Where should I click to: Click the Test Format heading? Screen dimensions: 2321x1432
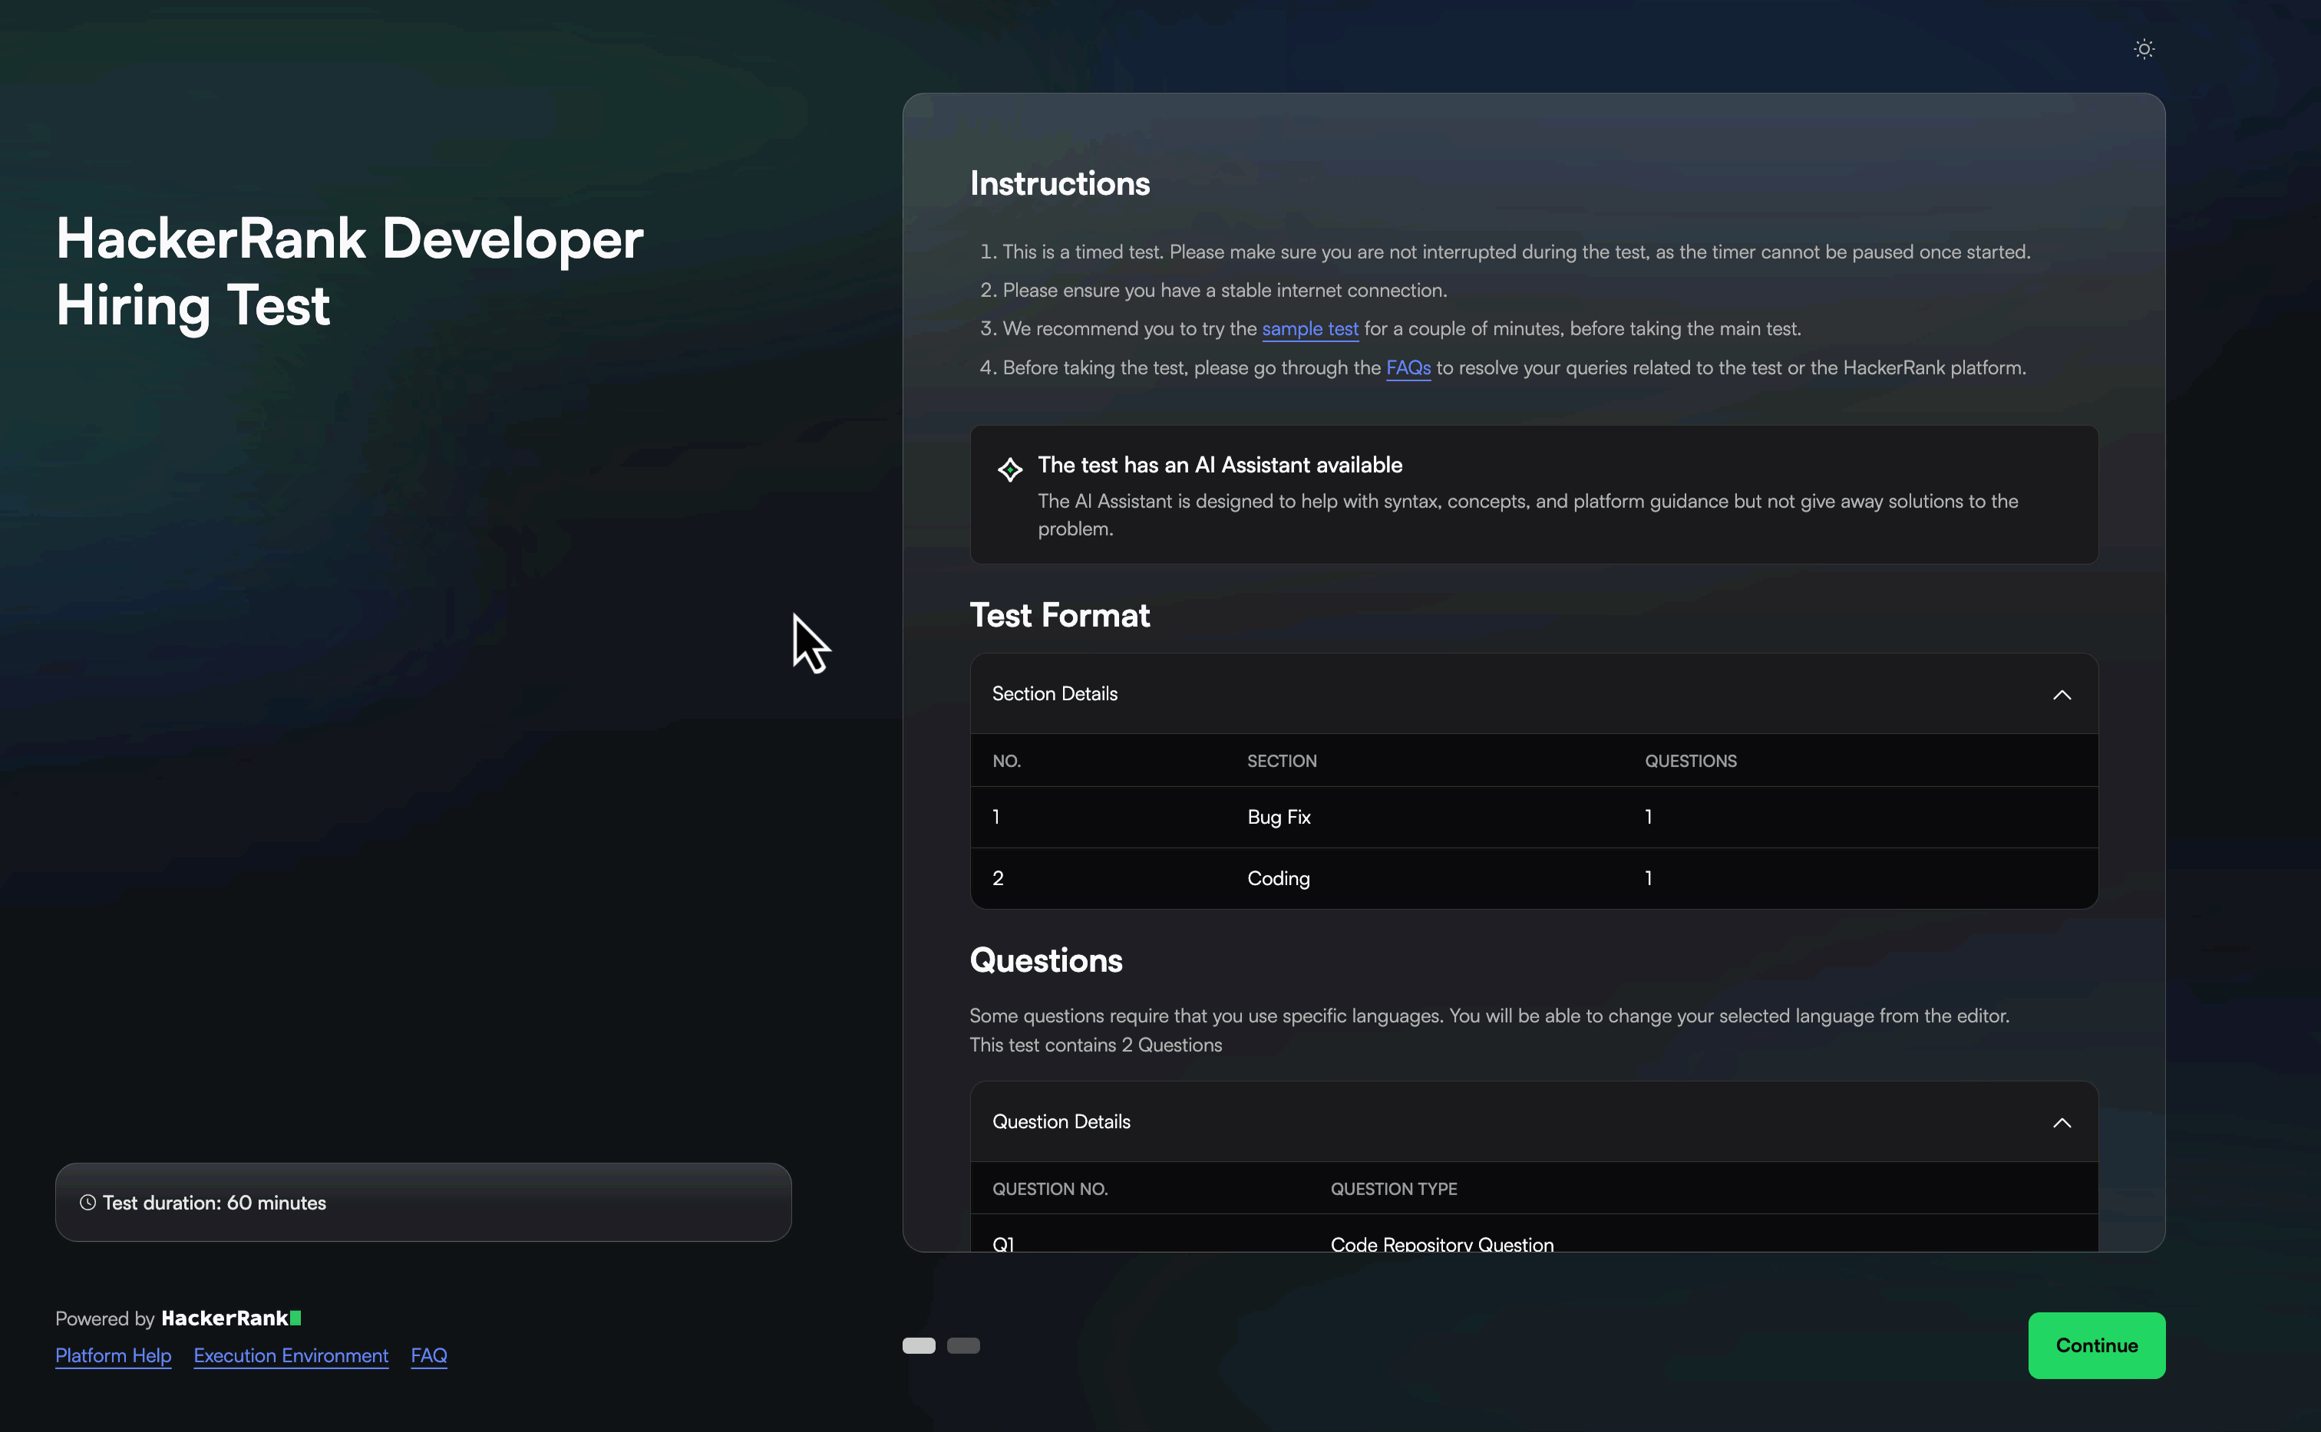[1058, 616]
